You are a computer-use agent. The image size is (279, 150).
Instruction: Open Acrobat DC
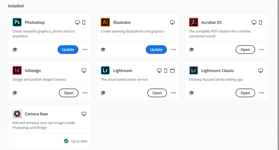coord(245,50)
